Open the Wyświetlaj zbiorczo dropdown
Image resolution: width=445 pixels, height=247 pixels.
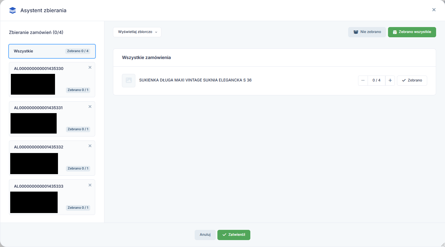[137, 32]
